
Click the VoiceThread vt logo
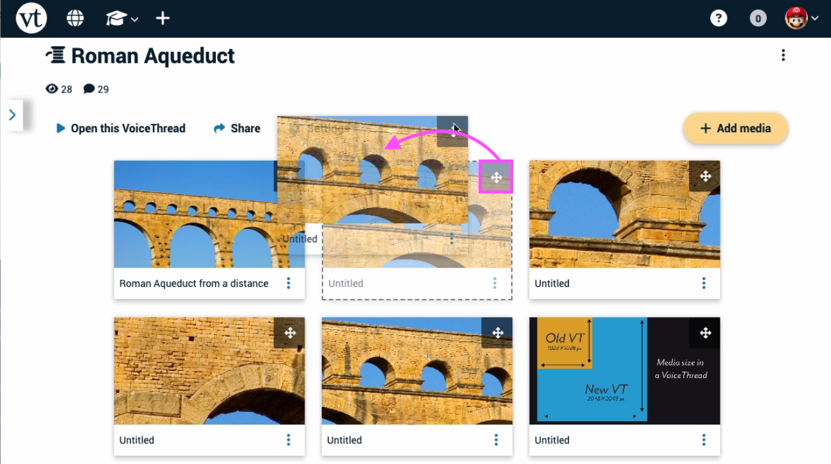pyautogui.click(x=31, y=18)
